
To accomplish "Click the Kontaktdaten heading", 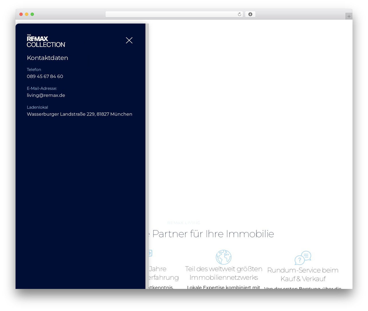I will click(x=47, y=58).
